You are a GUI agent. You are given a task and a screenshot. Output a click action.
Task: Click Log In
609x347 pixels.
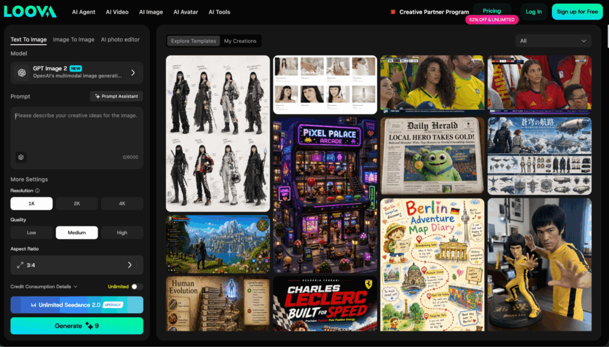533,12
